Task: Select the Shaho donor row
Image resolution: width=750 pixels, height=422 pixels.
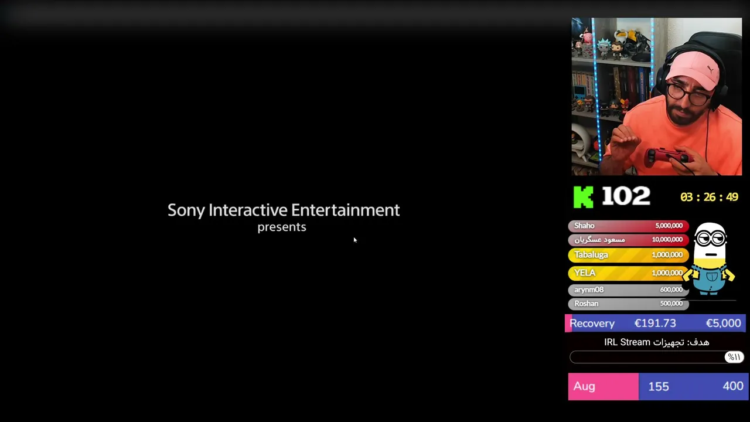Action: pos(628,226)
